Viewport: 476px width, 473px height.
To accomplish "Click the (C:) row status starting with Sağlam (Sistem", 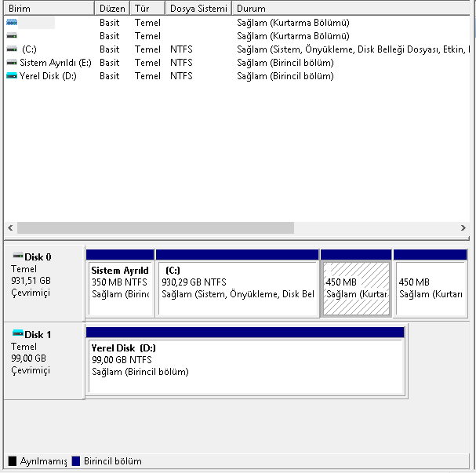I will 353,49.
